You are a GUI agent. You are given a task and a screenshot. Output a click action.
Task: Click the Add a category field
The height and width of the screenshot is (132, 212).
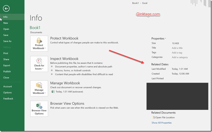180,57
